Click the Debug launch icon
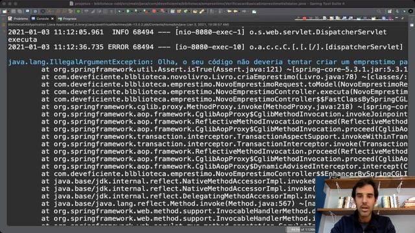This screenshot has width=415, height=233. tap(119, 12)
